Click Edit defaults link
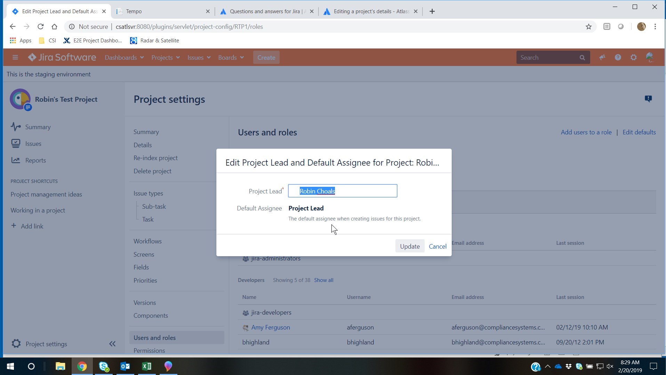666x375 pixels. coord(639,132)
